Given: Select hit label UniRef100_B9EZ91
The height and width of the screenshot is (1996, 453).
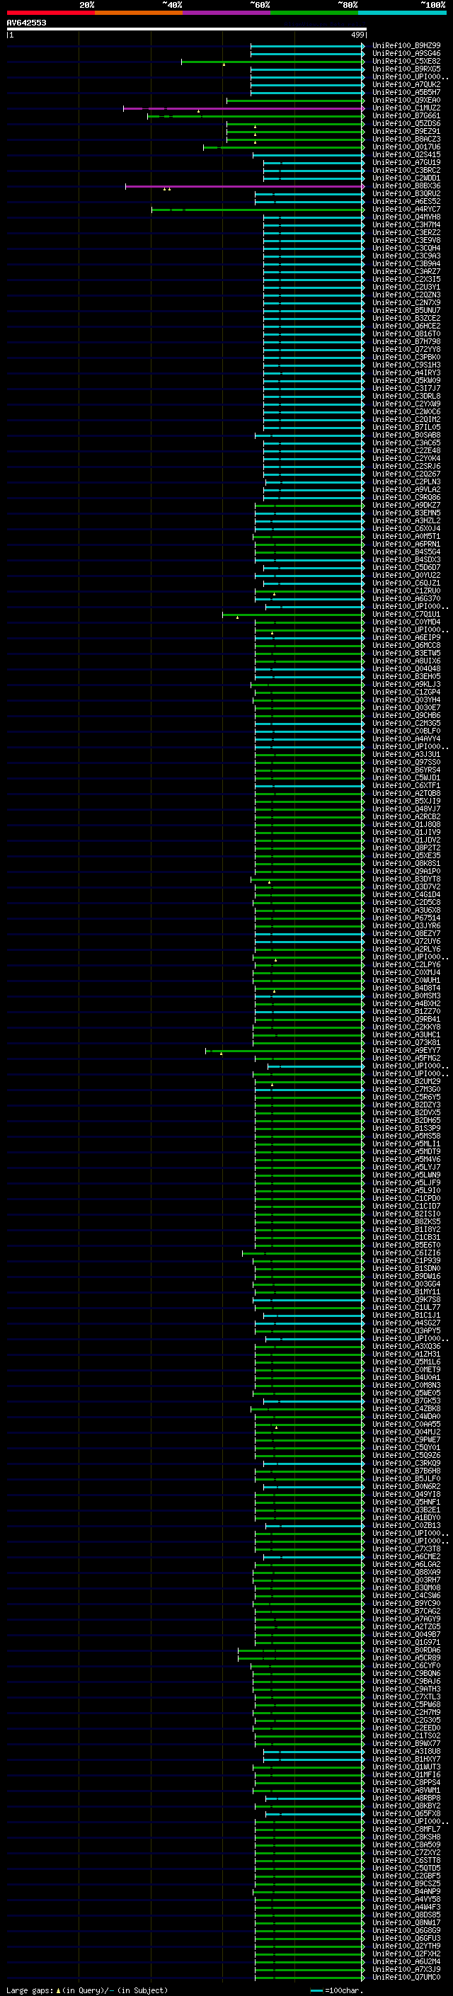Looking at the screenshot, I should click(406, 132).
